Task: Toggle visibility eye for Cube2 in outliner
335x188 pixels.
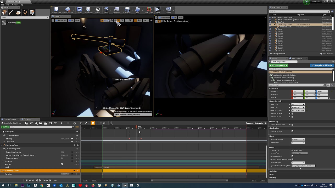Action: (270, 32)
